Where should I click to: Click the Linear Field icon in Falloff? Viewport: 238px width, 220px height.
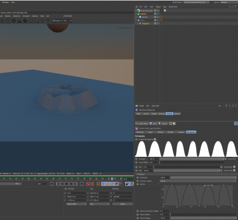click(x=137, y=123)
